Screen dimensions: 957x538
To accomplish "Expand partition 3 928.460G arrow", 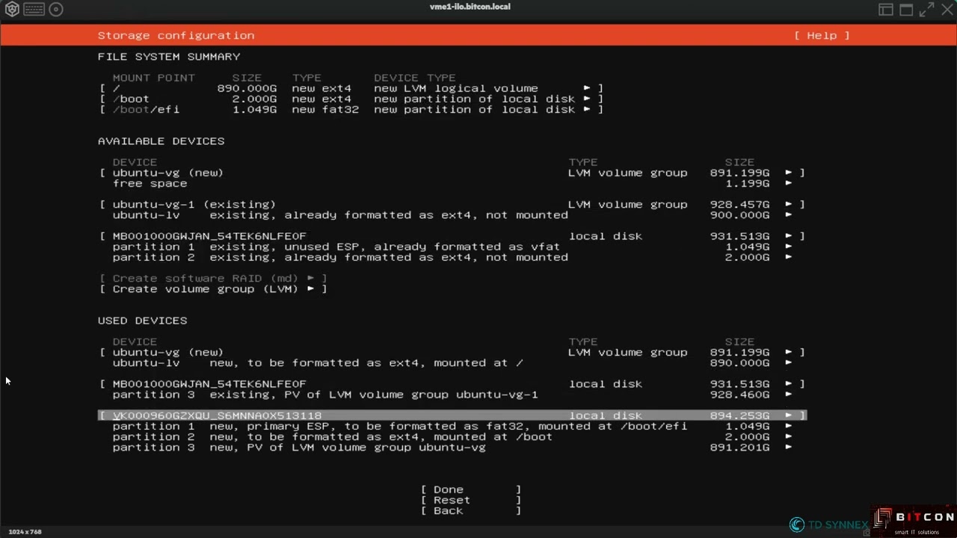I will (789, 395).
